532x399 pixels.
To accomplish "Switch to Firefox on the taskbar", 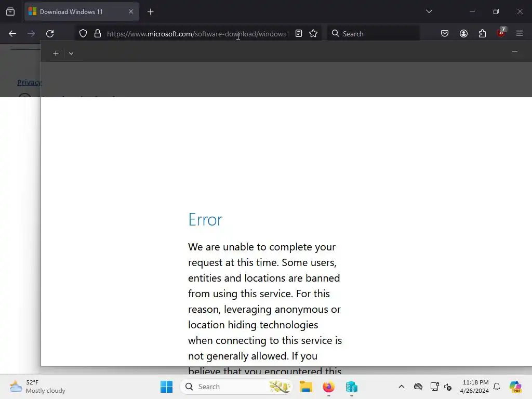I will pyautogui.click(x=328, y=387).
